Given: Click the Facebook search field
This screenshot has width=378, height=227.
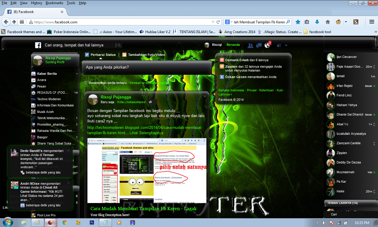Looking at the screenshot, I should [x=79, y=45].
